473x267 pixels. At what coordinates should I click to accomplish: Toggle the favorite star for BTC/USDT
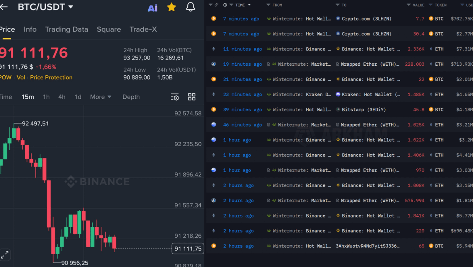pos(172,7)
